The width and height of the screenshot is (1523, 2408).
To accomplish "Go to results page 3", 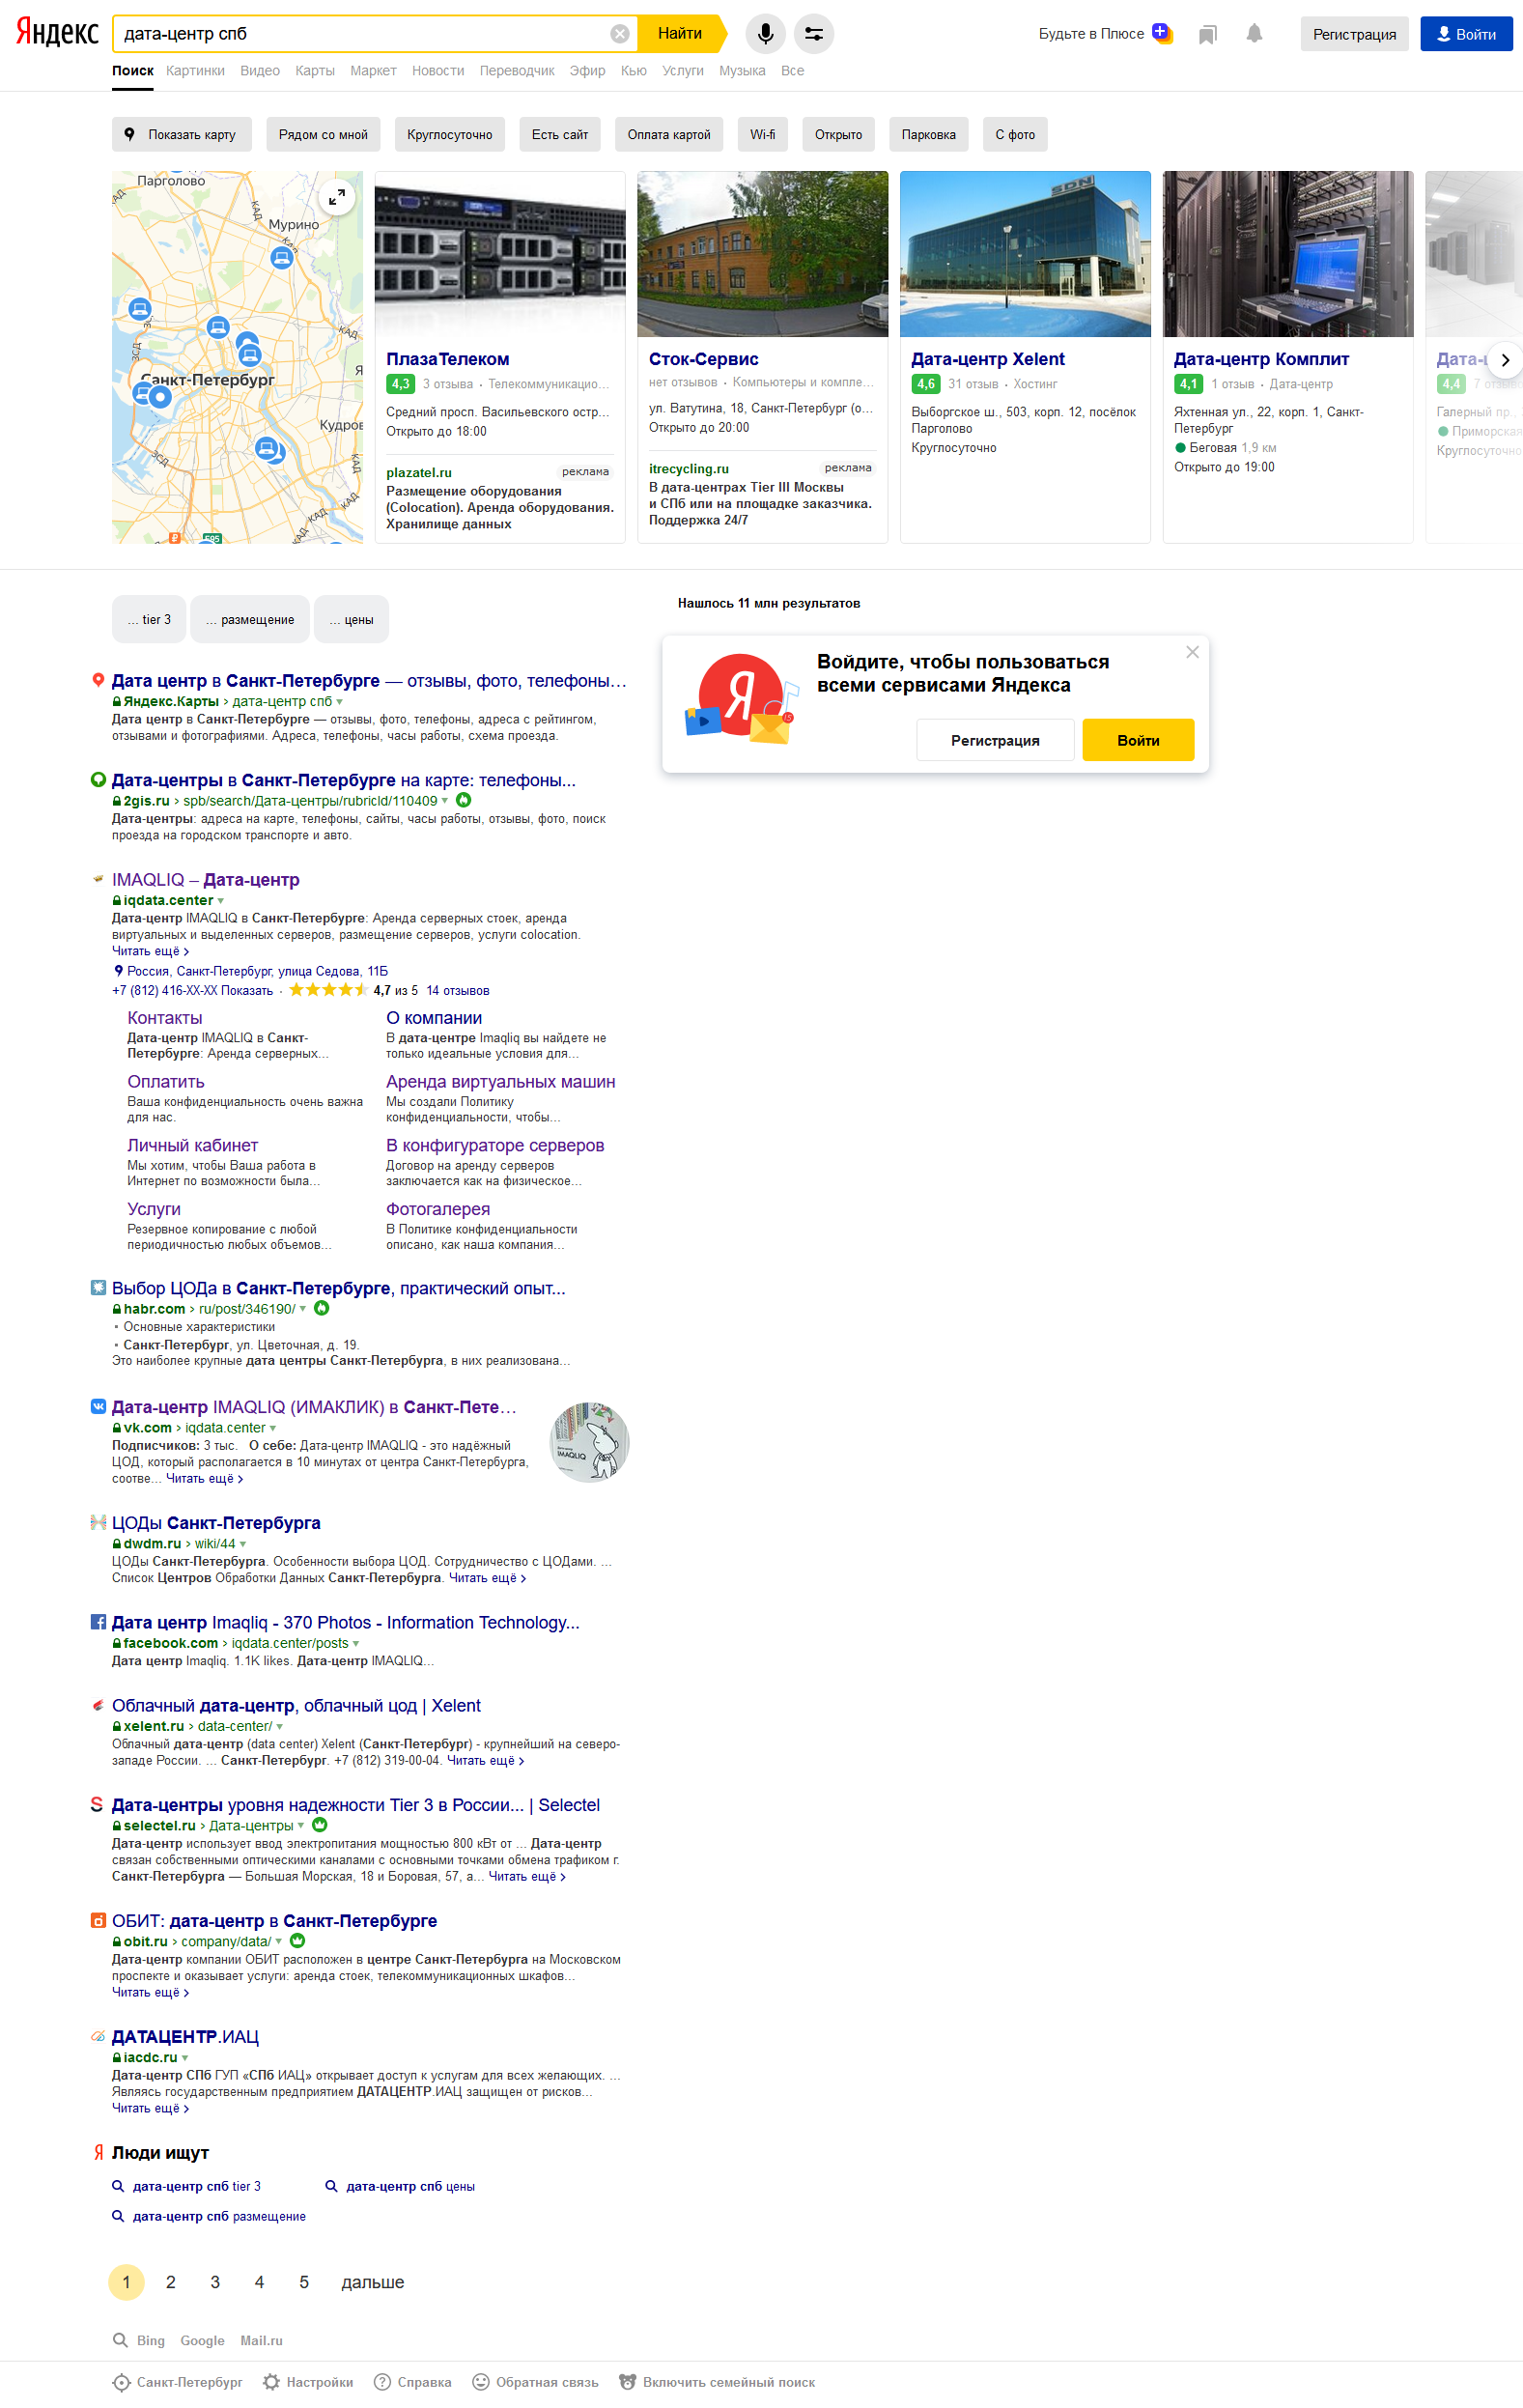I will click(x=215, y=2282).
